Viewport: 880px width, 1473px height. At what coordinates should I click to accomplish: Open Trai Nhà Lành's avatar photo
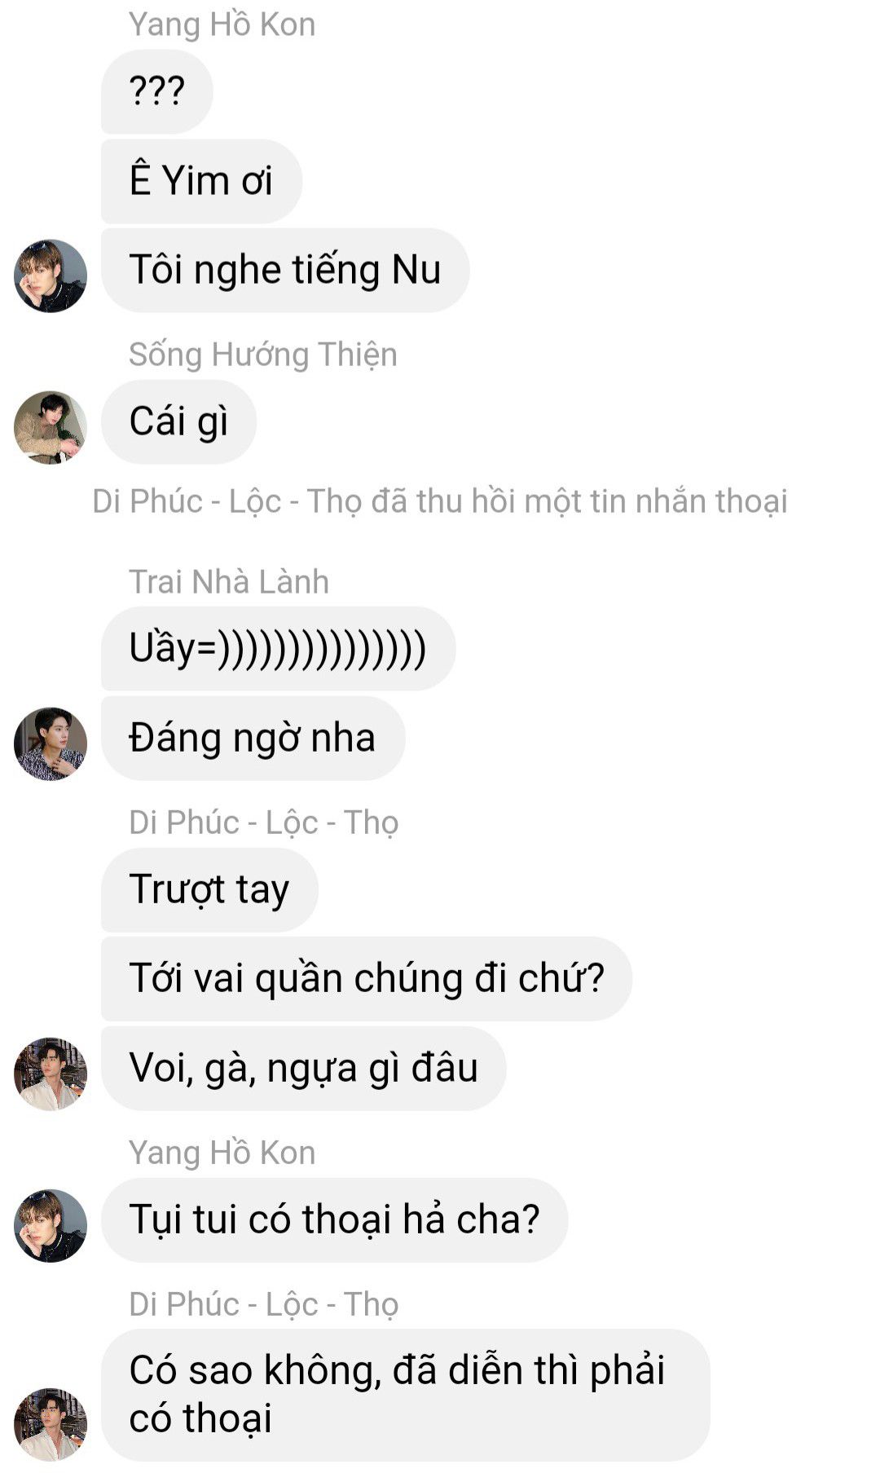coord(51,743)
